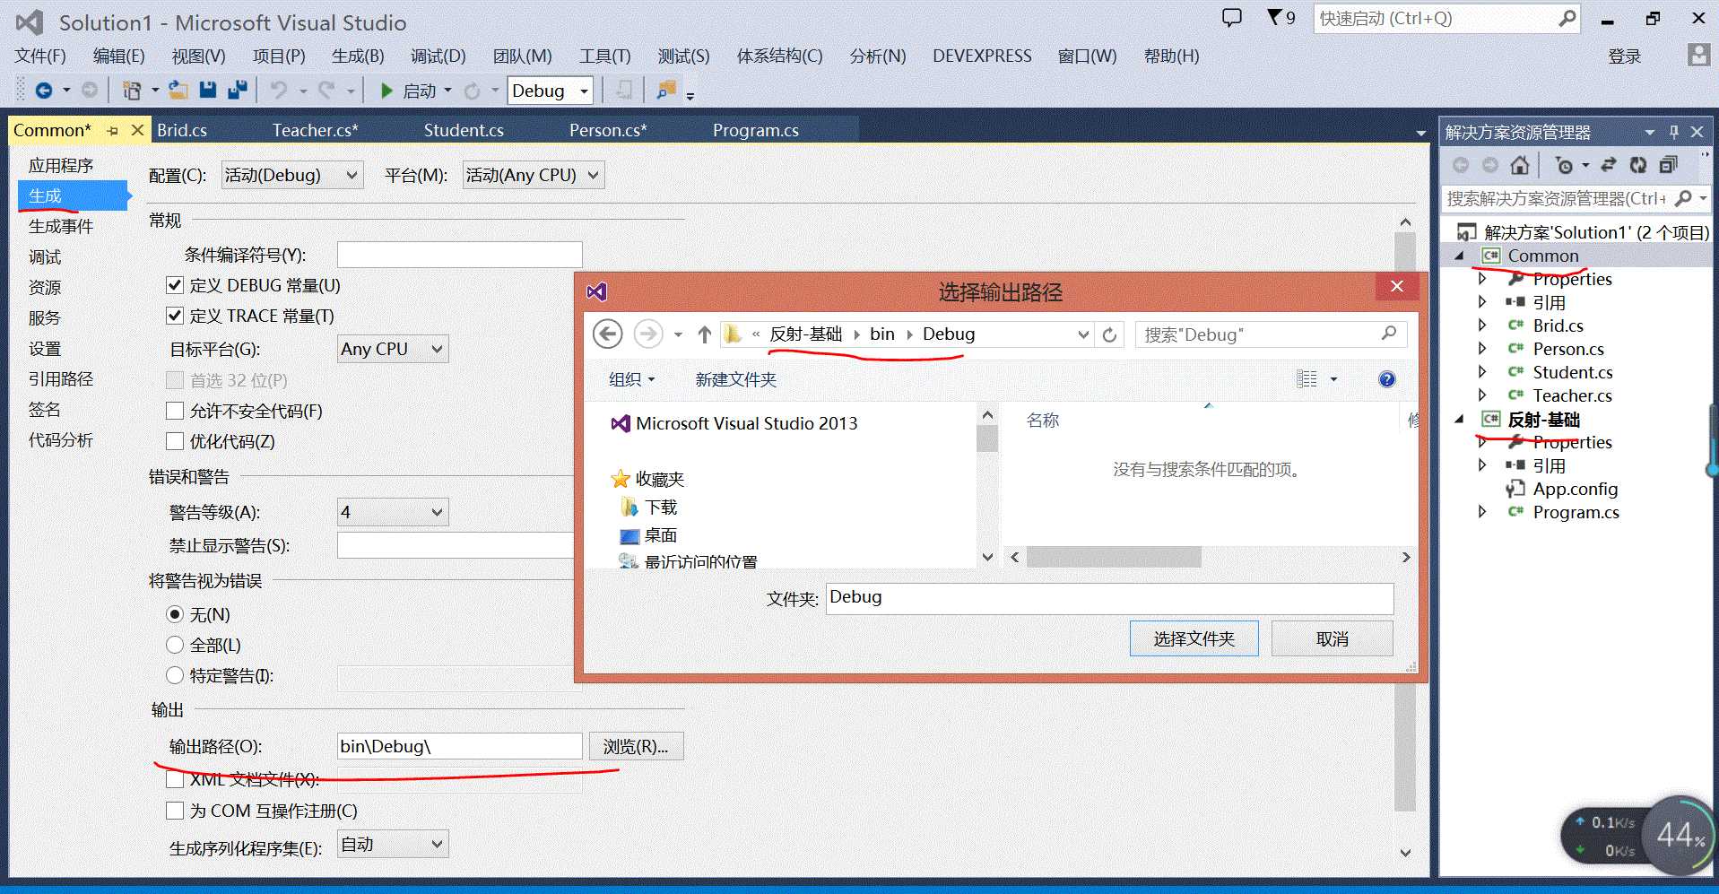Open the 文件(F) menu
Screen dimensions: 1719x894
pyautogui.click(x=40, y=56)
